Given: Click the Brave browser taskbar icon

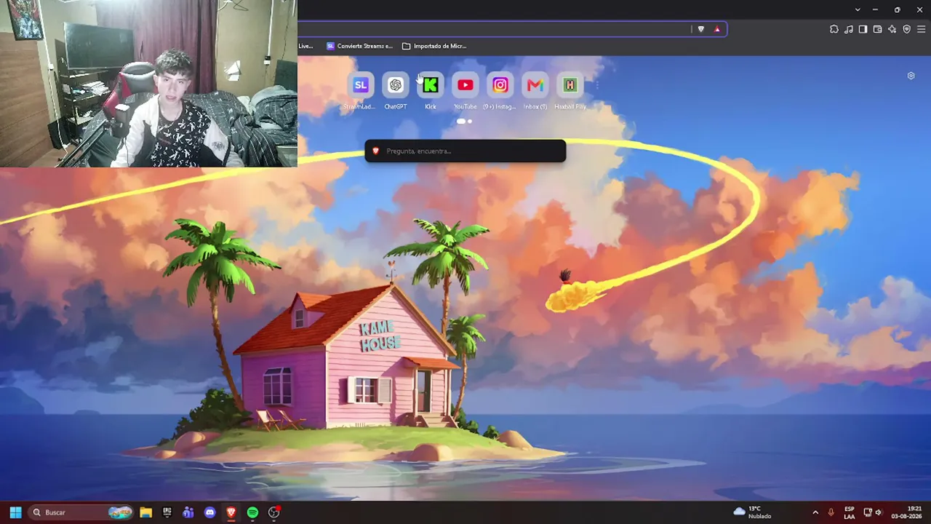Looking at the screenshot, I should pos(231,512).
